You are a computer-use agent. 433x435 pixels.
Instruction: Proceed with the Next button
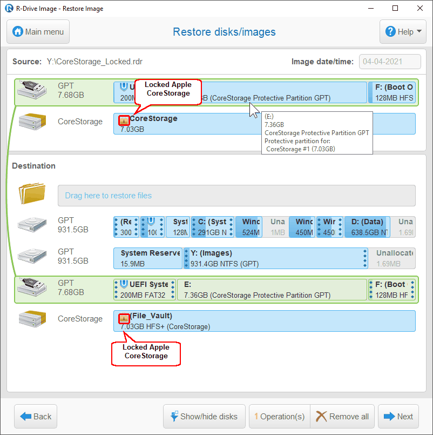[398, 417]
